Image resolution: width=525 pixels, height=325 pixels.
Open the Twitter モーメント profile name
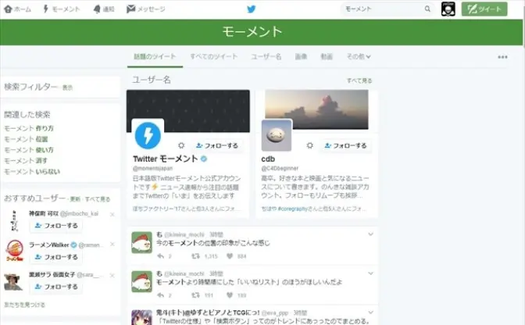tap(166, 159)
